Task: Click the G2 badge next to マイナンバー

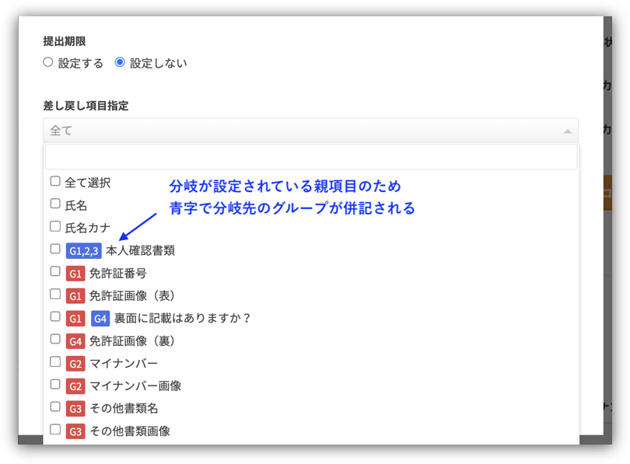Action: [76, 362]
